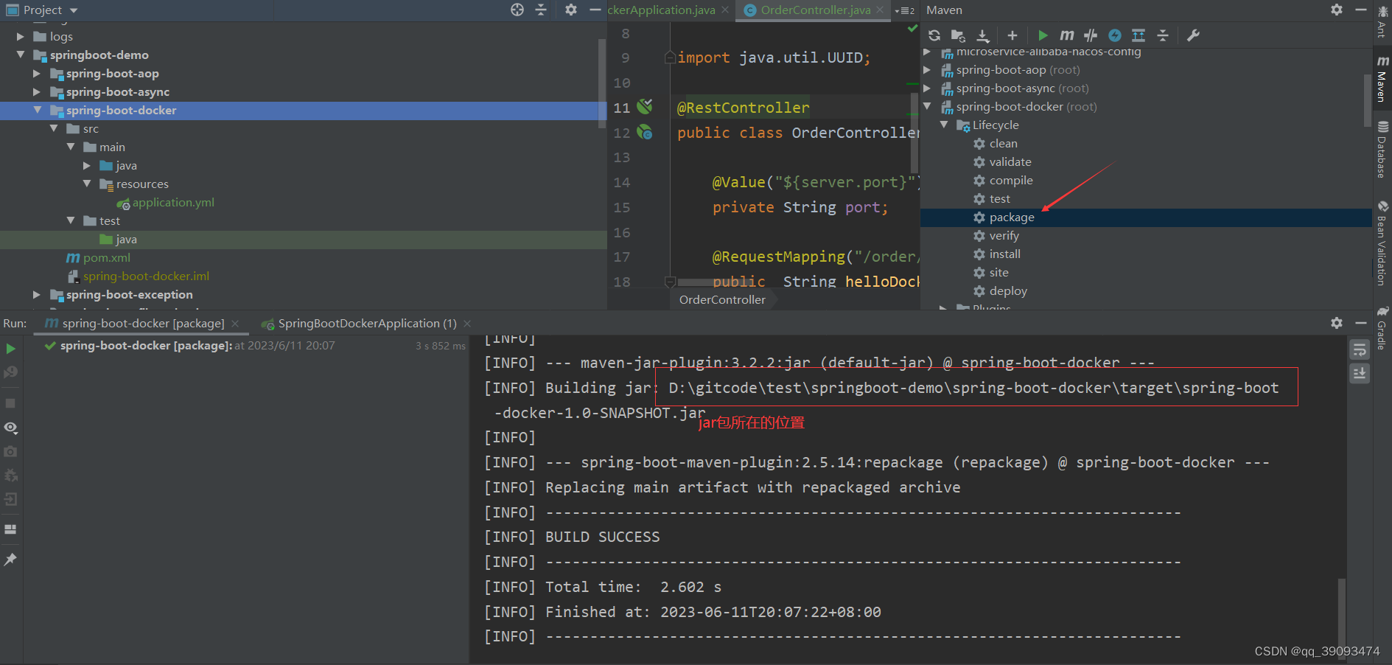
Task: Hide the Project tool window
Action: pos(595,10)
